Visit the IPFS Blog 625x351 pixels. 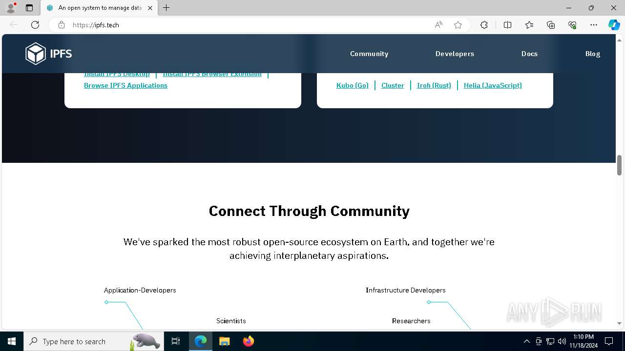click(593, 54)
